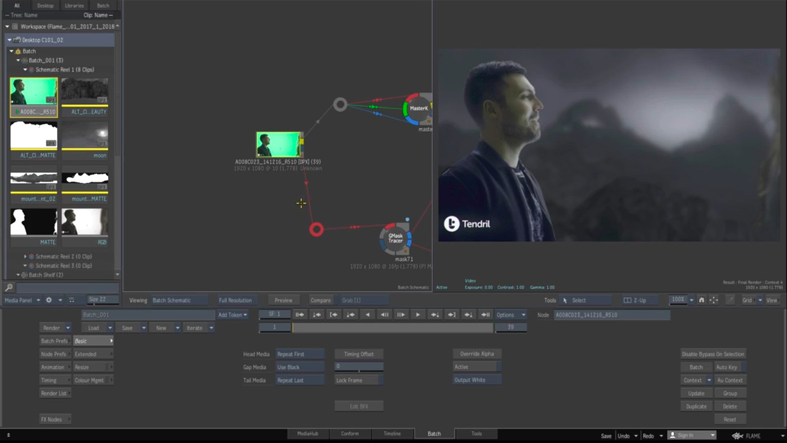Click the Media Panel settings gear icon
This screenshot has height=443, width=787.
(x=49, y=300)
